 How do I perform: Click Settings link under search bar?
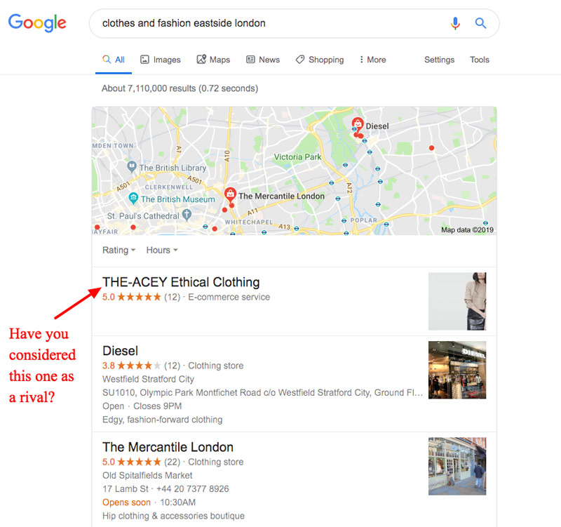[x=440, y=60]
